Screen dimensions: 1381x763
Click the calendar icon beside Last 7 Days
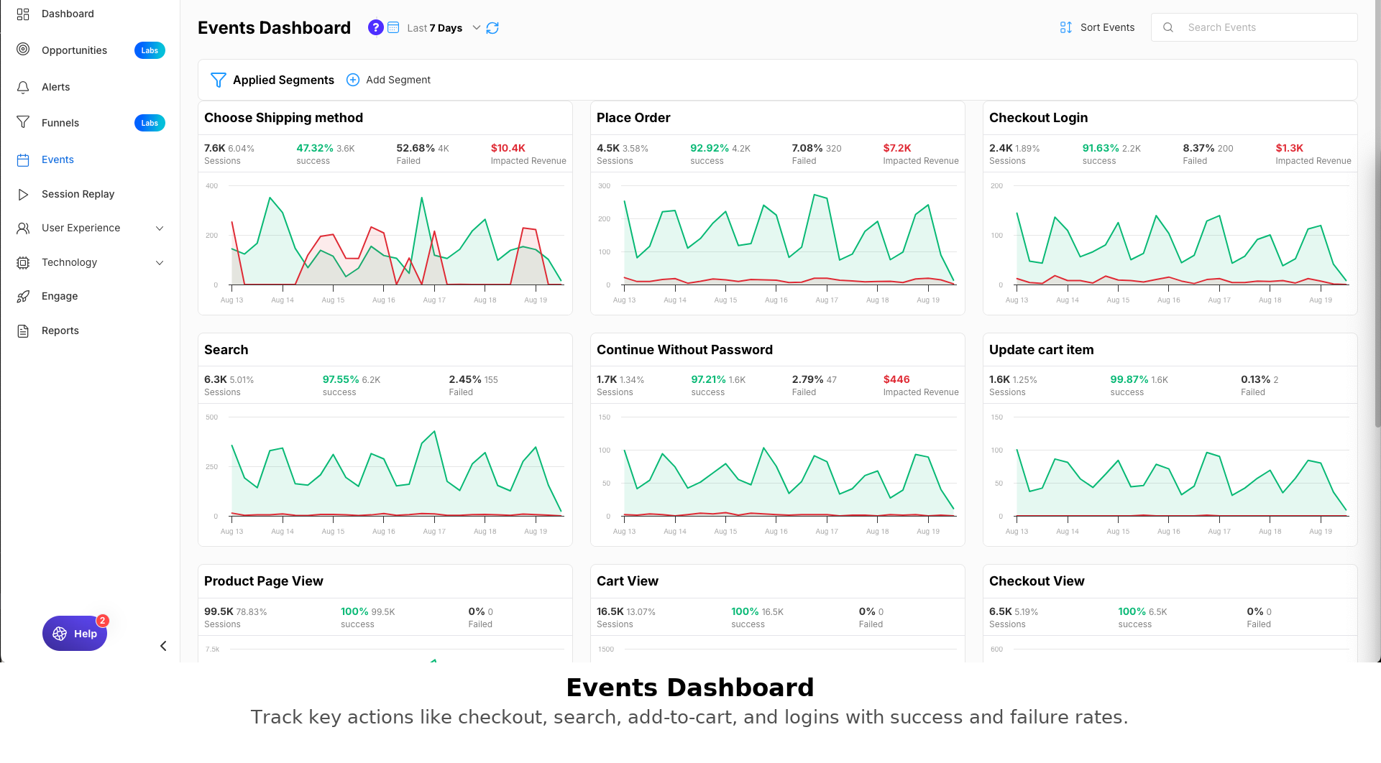pos(393,27)
